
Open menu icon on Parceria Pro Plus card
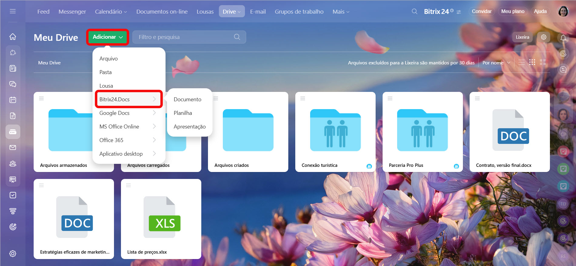click(390, 99)
